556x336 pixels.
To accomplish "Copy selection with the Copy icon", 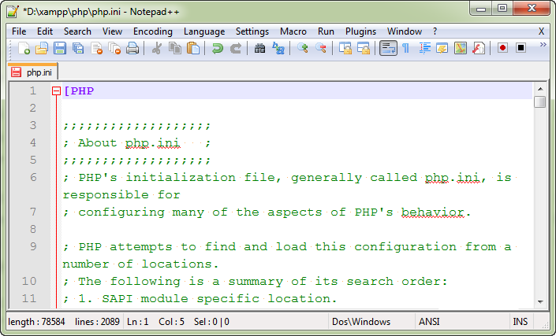I will point(175,48).
